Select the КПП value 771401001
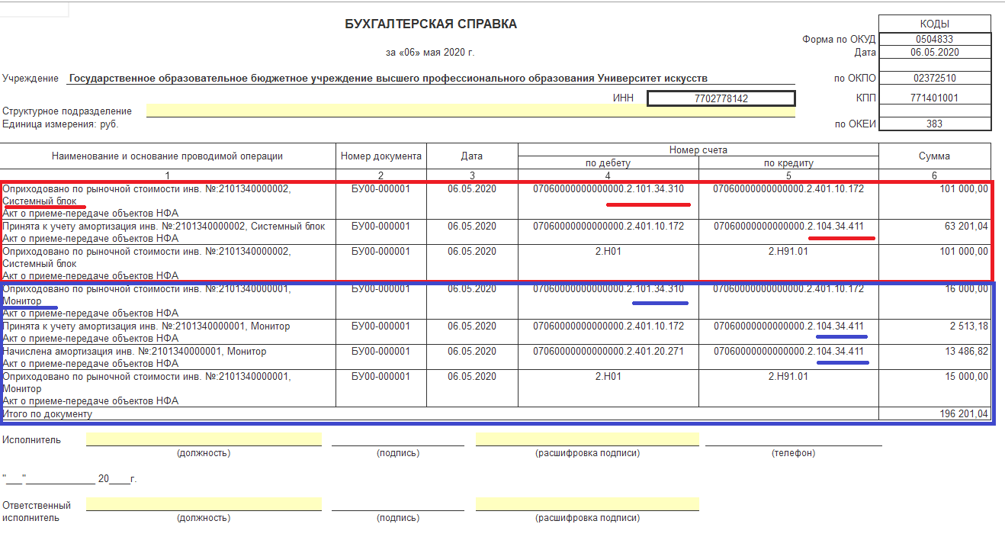Viewport: 1005px width, 537px height. (935, 98)
